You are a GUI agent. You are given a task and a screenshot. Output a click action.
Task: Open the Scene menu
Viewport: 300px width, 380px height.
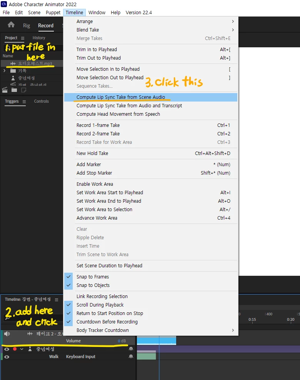(x=34, y=12)
